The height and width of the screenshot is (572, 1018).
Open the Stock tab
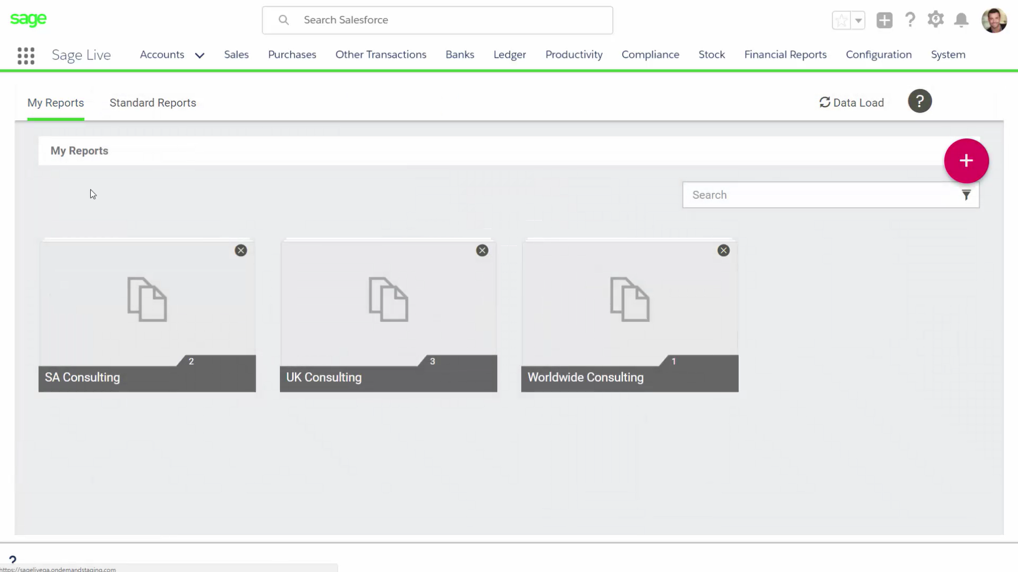click(x=712, y=55)
